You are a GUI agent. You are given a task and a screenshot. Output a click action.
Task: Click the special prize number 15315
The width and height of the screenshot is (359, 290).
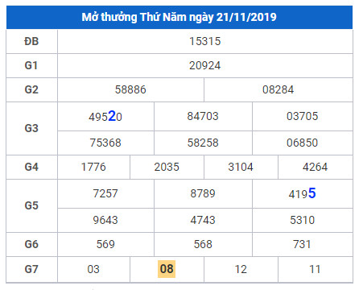coord(205,41)
